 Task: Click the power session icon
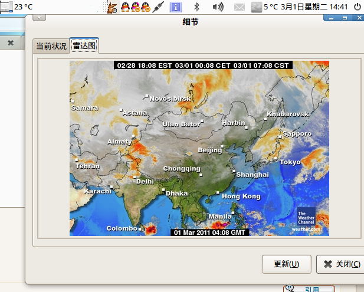[x=357, y=7]
